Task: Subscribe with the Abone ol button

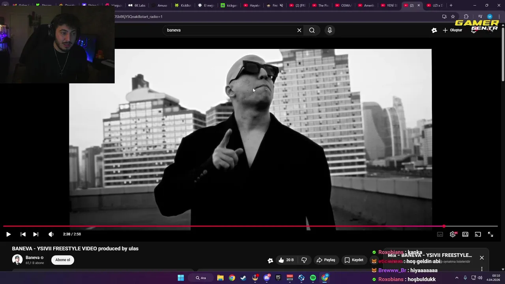Action: pos(63,260)
